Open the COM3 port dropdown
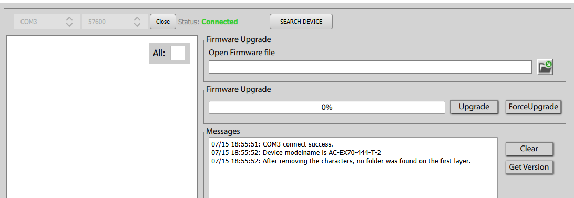 47,22
